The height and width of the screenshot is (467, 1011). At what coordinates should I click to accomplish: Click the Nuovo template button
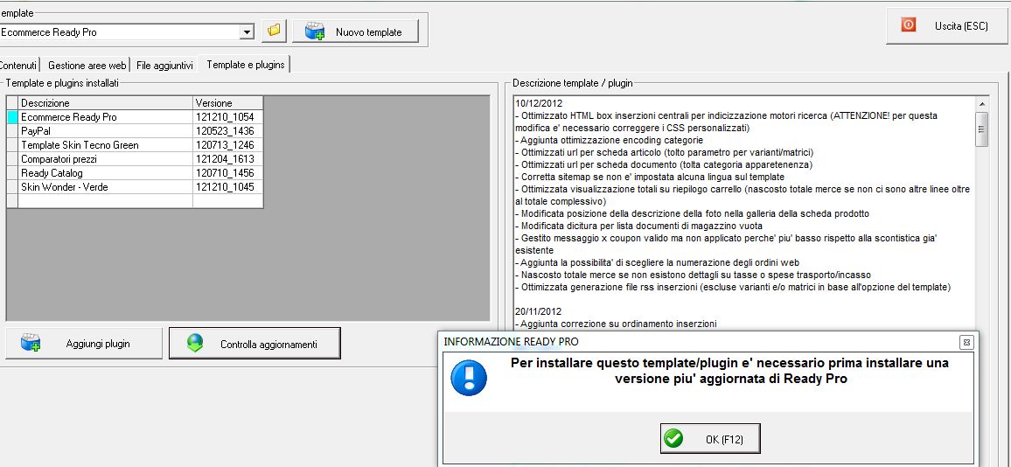click(355, 31)
